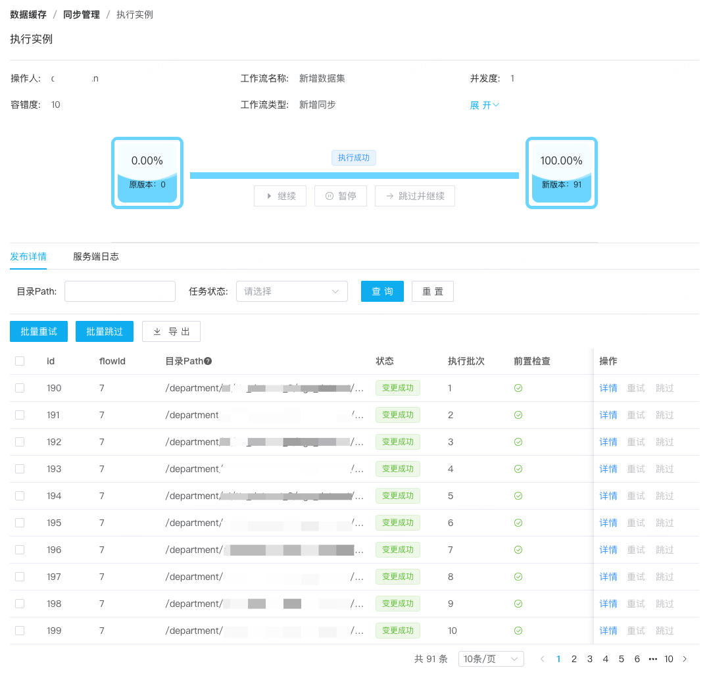Open 详情 for row id 190
The height and width of the screenshot is (674, 709).
point(608,388)
